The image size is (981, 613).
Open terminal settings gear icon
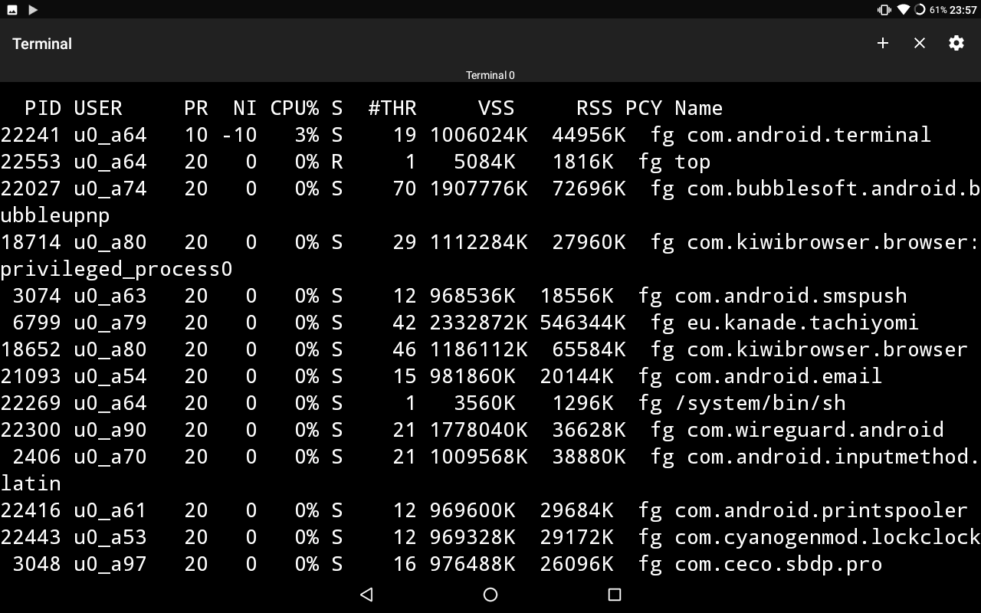click(x=956, y=44)
